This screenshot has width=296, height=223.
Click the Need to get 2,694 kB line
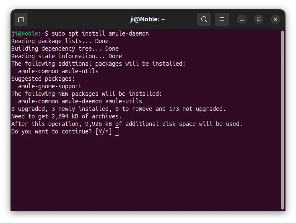66,116
